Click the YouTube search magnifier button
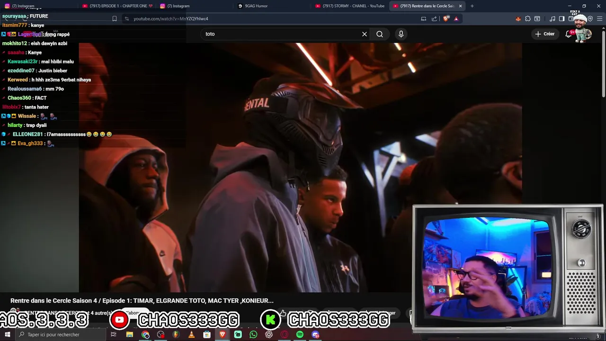 (x=380, y=34)
